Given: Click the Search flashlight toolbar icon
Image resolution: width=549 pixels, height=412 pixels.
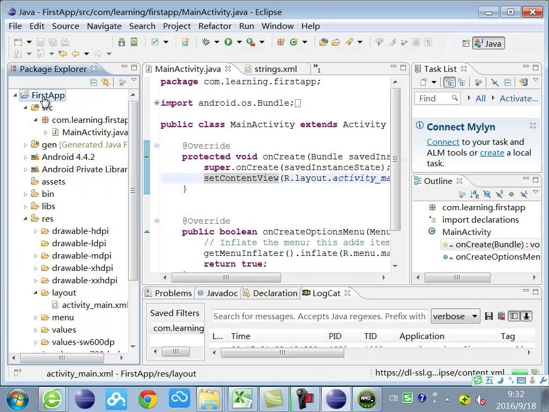Looking at the screenshot, I should (x=348, y=42).
